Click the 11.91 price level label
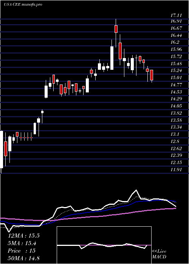This screenshot has height=264, width=189. click(x=176, y=170)
